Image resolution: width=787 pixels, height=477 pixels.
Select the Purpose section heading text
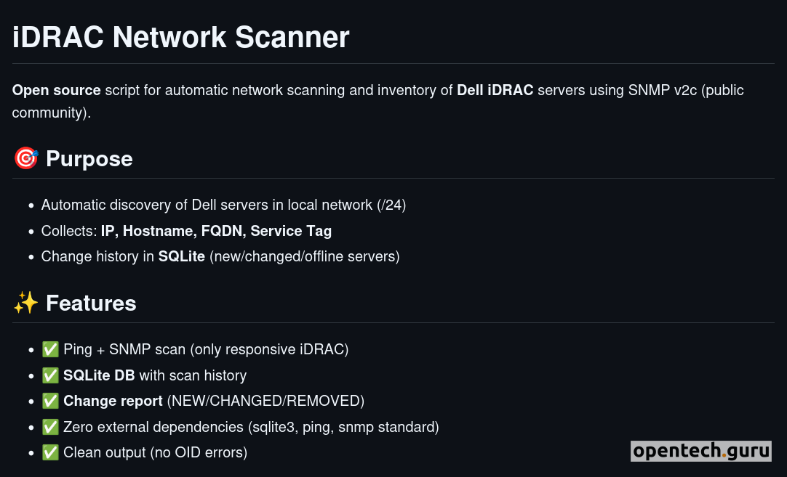(89, 159)
